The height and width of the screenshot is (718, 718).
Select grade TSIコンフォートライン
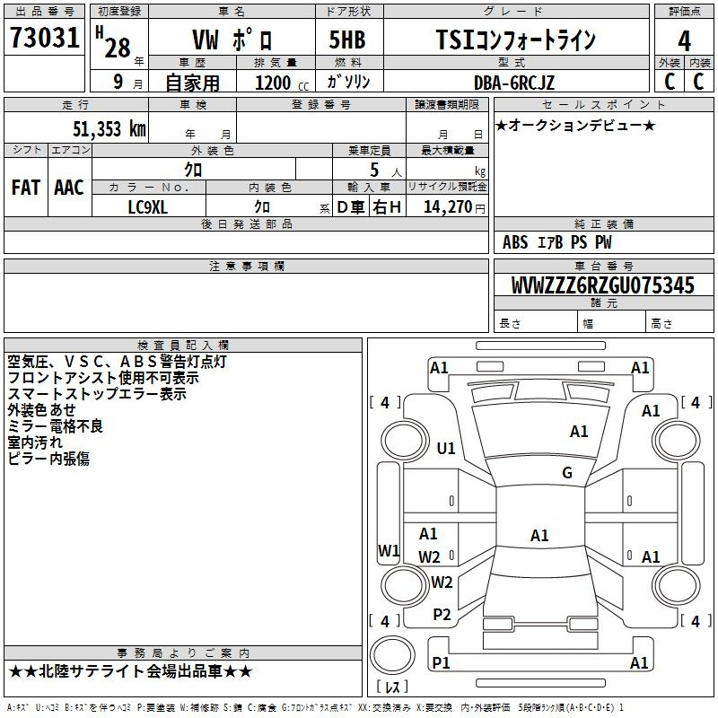click(515, 39)
